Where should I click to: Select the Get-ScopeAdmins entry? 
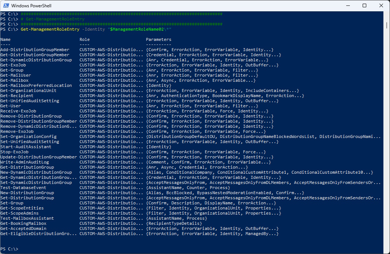(19, 213)
